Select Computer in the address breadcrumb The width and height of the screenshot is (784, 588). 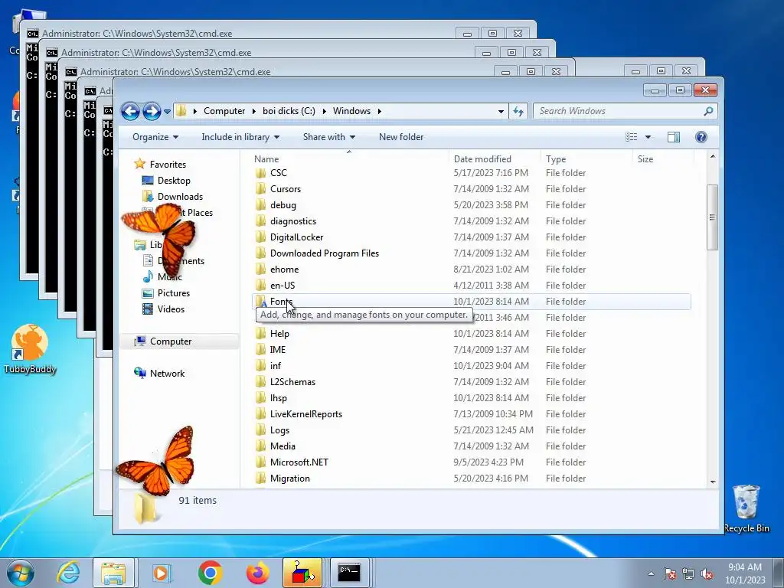pyautogui.click(x=224, y=111)
